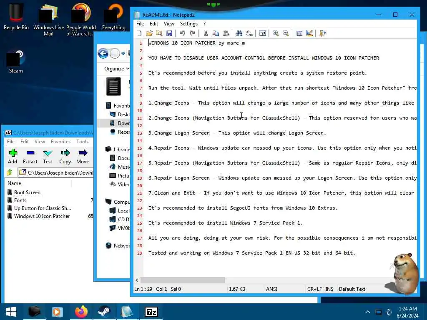Viewport: 427px width, 320px height.
Task: Click the Zoom In magnifier icon
Action: click(x=276, y=33)
